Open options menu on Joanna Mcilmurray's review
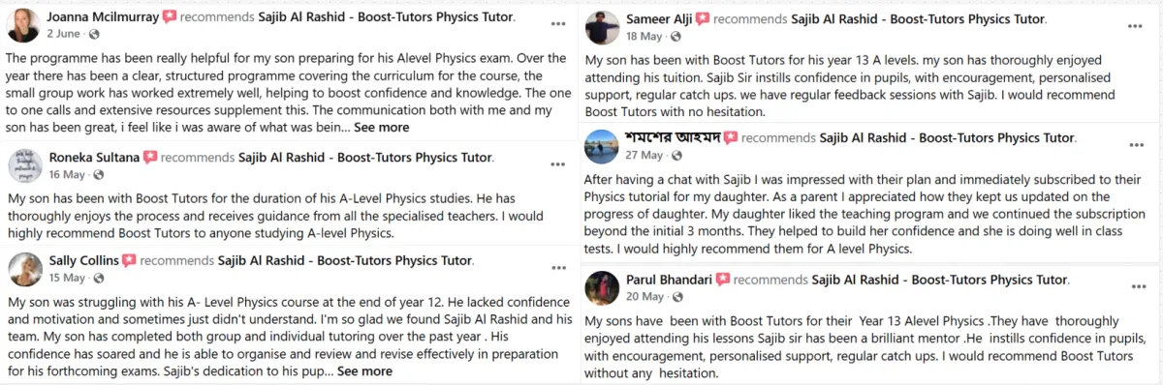1163x385 pixels. click(x=558, y=22)
